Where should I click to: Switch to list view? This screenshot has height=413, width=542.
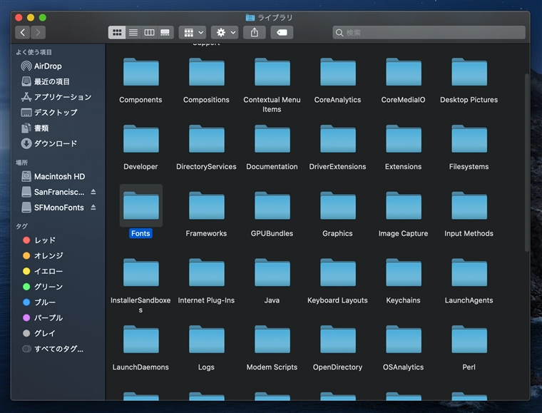133,33
